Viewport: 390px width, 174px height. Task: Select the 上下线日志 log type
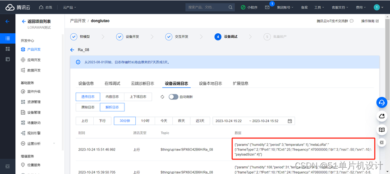click(138, 97)
